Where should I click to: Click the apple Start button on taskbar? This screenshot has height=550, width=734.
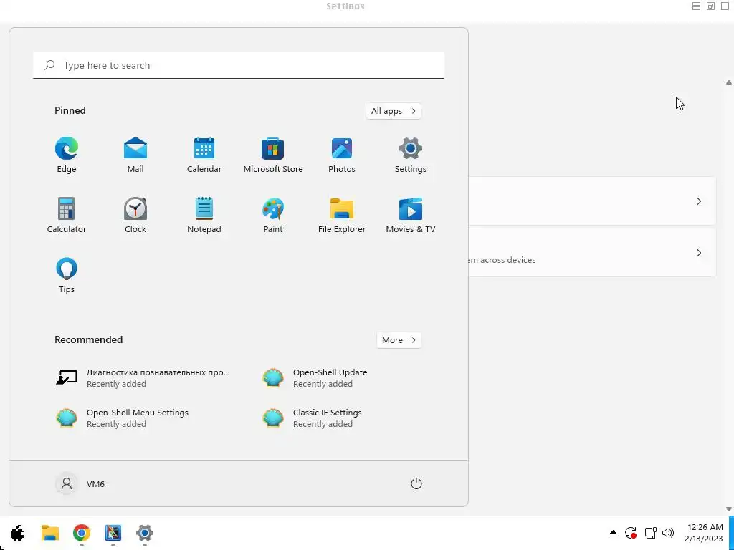[x=17, y=533]
